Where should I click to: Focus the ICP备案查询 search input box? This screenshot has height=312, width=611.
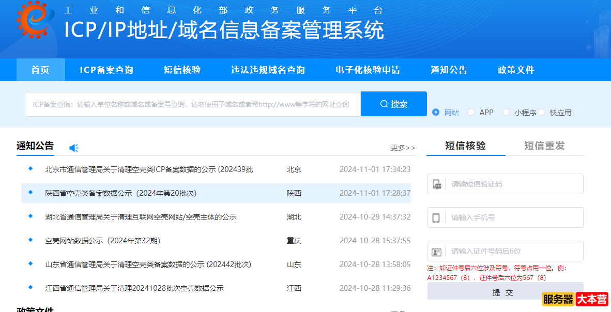(192, 104)
